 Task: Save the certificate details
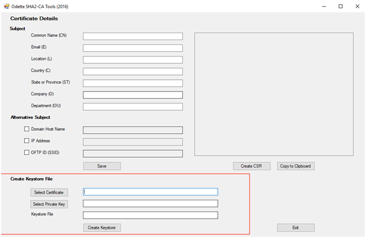click(x=102, y=166)
